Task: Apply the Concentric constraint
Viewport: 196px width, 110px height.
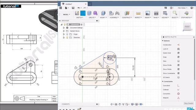Action: click(178, 94)
